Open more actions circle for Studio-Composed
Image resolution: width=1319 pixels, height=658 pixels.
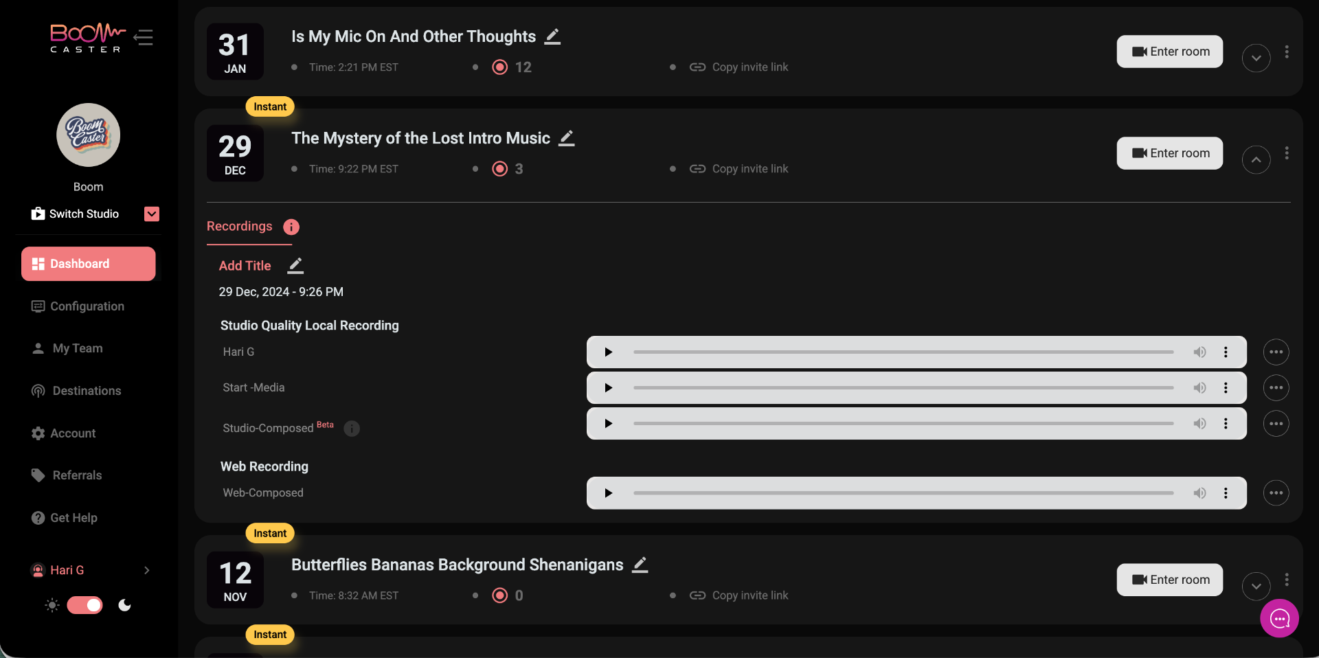[x=1276, y=424]
